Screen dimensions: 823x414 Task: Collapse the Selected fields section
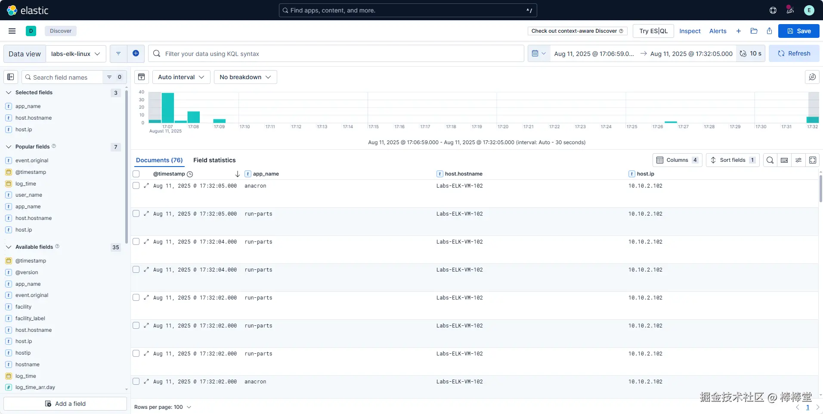pos(9,93)
